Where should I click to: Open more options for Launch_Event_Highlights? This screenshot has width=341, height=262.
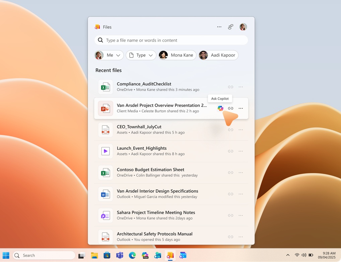[241, 151]
